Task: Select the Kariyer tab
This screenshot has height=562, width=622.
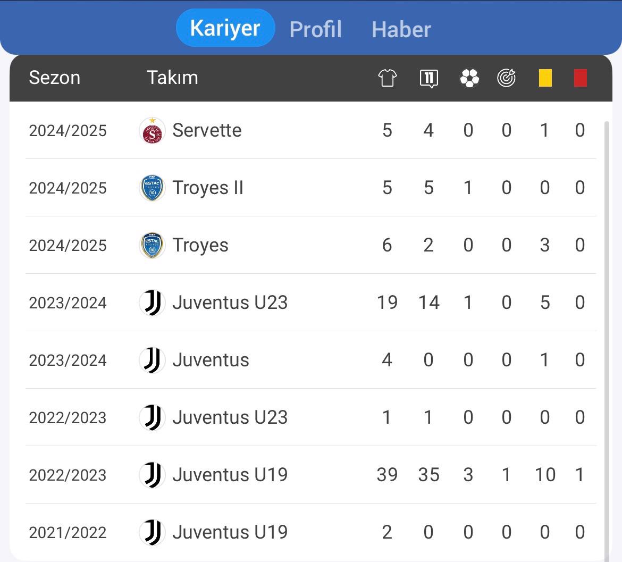Action: [225, 28]
